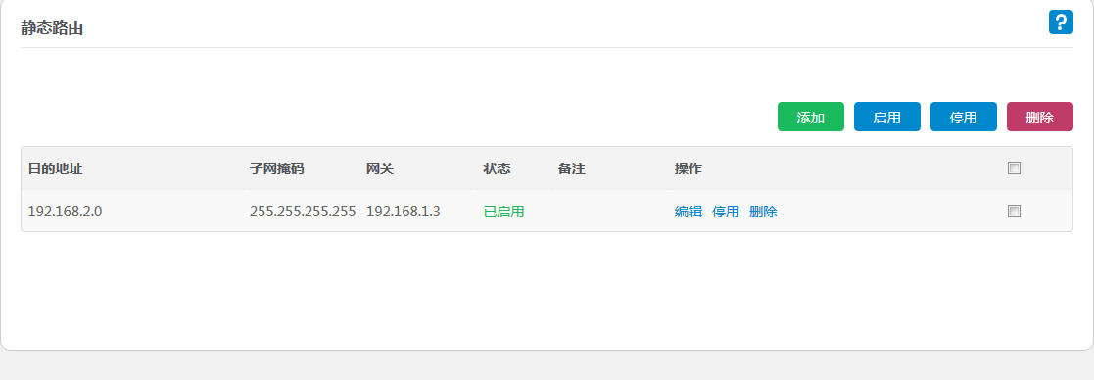The height and width of the screenshot is (380, 1094).
Task: Select the subnet mask 255.255.255.255 cell
Action: coord(303,212)
